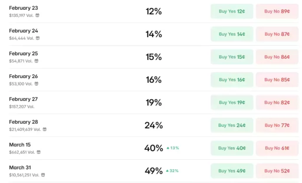Click the gift icon beside February 23 volume
Image resolution: width=302 pixels, height=183 pixels.
37,15
